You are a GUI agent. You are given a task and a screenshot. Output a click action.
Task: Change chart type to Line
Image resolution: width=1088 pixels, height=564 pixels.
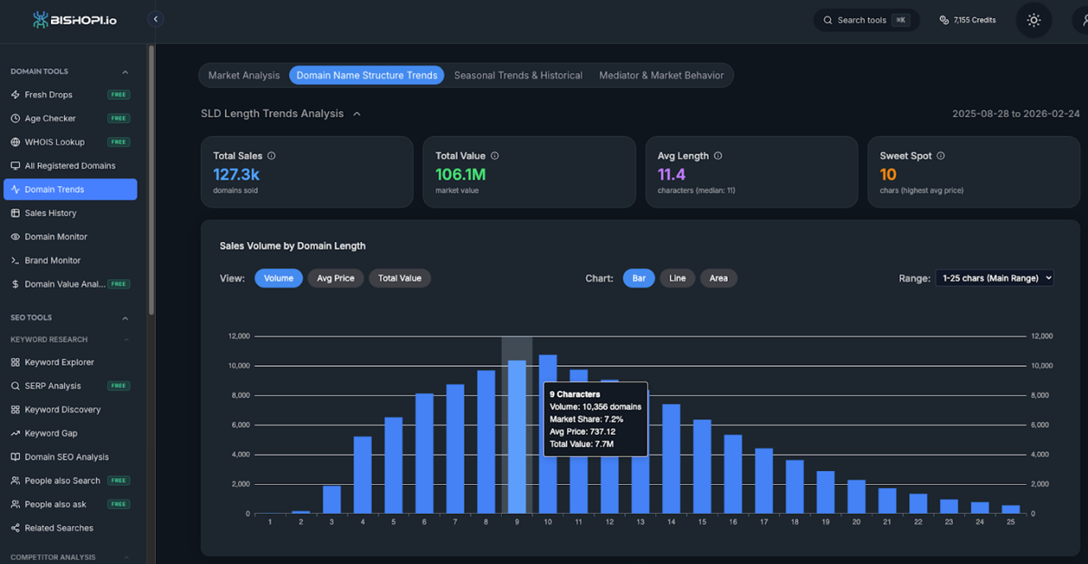click(677, 278)
